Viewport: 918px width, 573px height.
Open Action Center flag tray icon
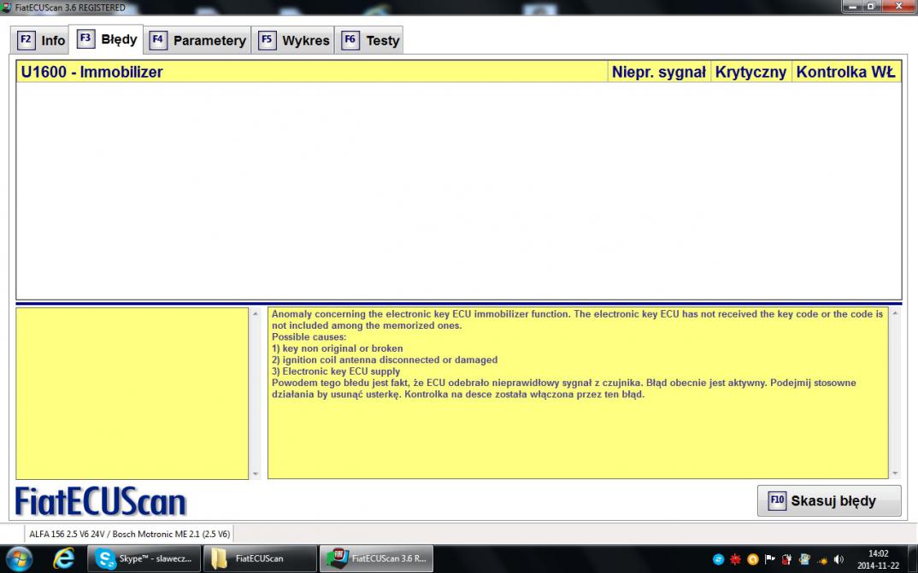[x=770, y=559]
